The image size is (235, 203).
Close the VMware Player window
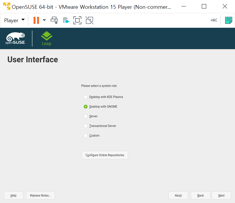225,6
